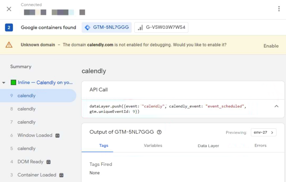Image resolution: width=286 pixels, height=182 pixels.
Task: Select event 7 calendly in the list
Action: [26, 122]
